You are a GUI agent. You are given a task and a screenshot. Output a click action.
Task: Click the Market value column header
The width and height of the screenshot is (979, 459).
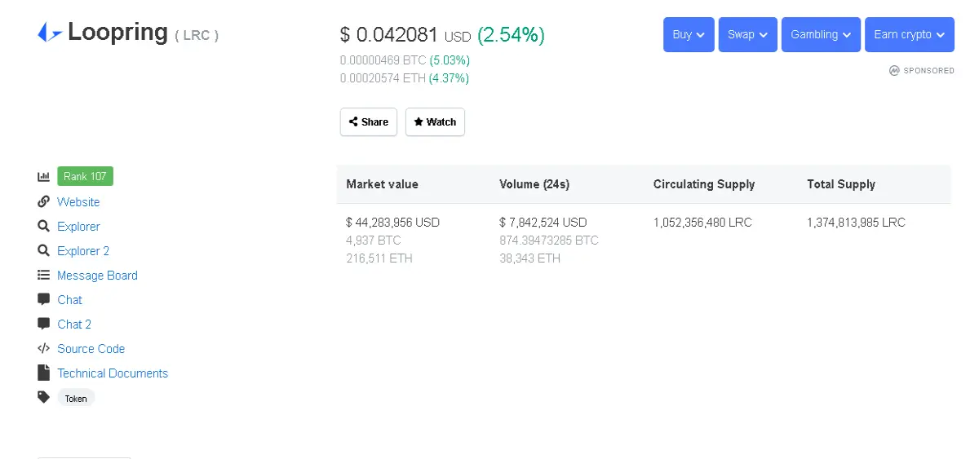[x=382, y=184]
